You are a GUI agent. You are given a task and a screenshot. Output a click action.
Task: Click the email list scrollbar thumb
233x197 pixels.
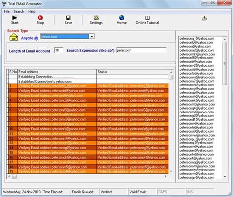[x=225, y=63]
